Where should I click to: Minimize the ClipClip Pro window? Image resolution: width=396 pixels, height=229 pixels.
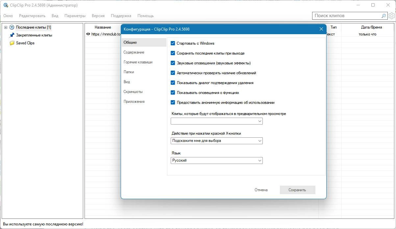[x=358, y=5]
